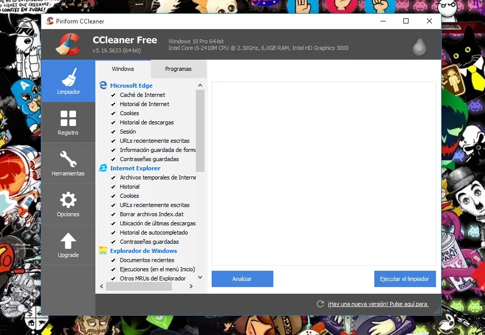Viewport: 485px width, 335px height.
Task: Click the Explorador de Windows folder icon
Action: (103, 250)
